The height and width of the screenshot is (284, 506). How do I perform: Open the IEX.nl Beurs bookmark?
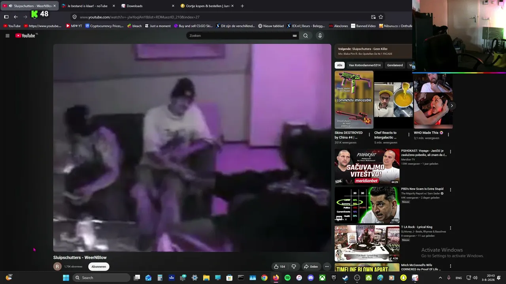306,26
